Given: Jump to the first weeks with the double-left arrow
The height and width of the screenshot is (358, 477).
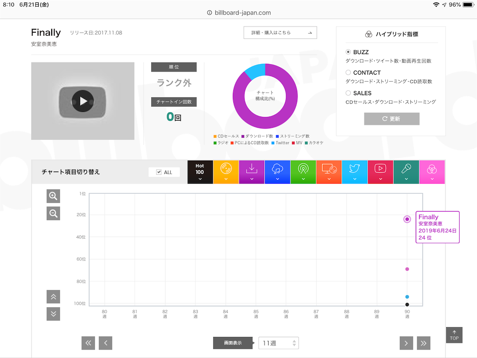Looking at the screenshot, I should click(x=88, y=343).
